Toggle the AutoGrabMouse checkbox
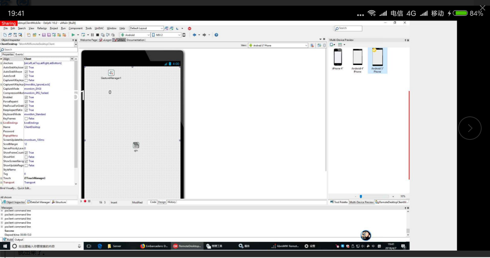 coord(26,71)
